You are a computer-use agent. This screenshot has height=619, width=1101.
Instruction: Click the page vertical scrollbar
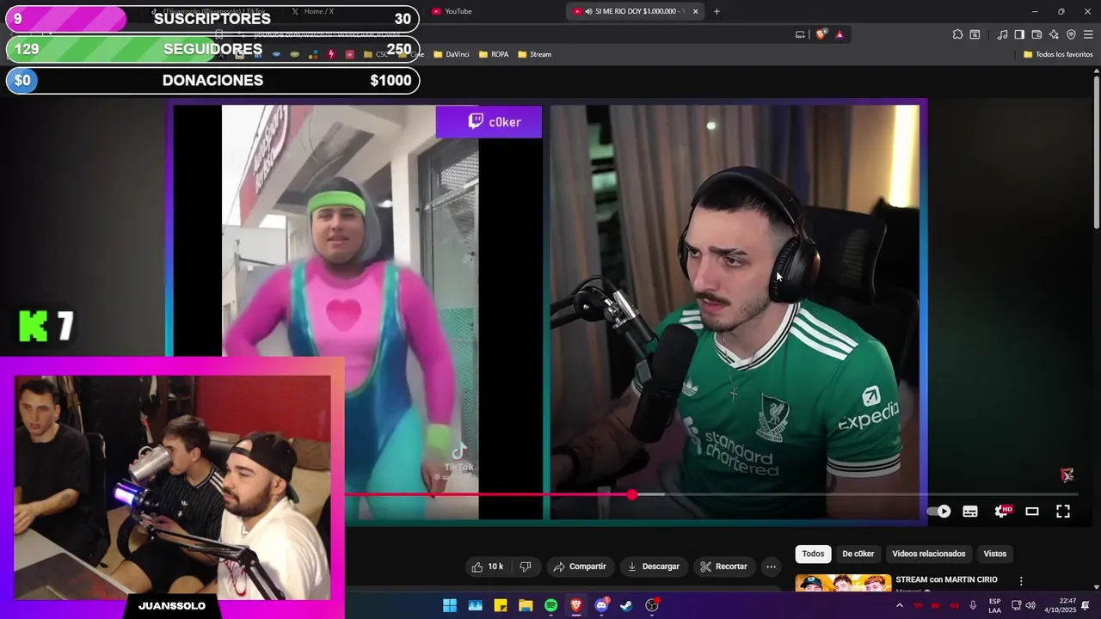[1096, 155]
